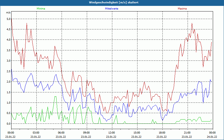Click the 09:00 time axis label

87,133
